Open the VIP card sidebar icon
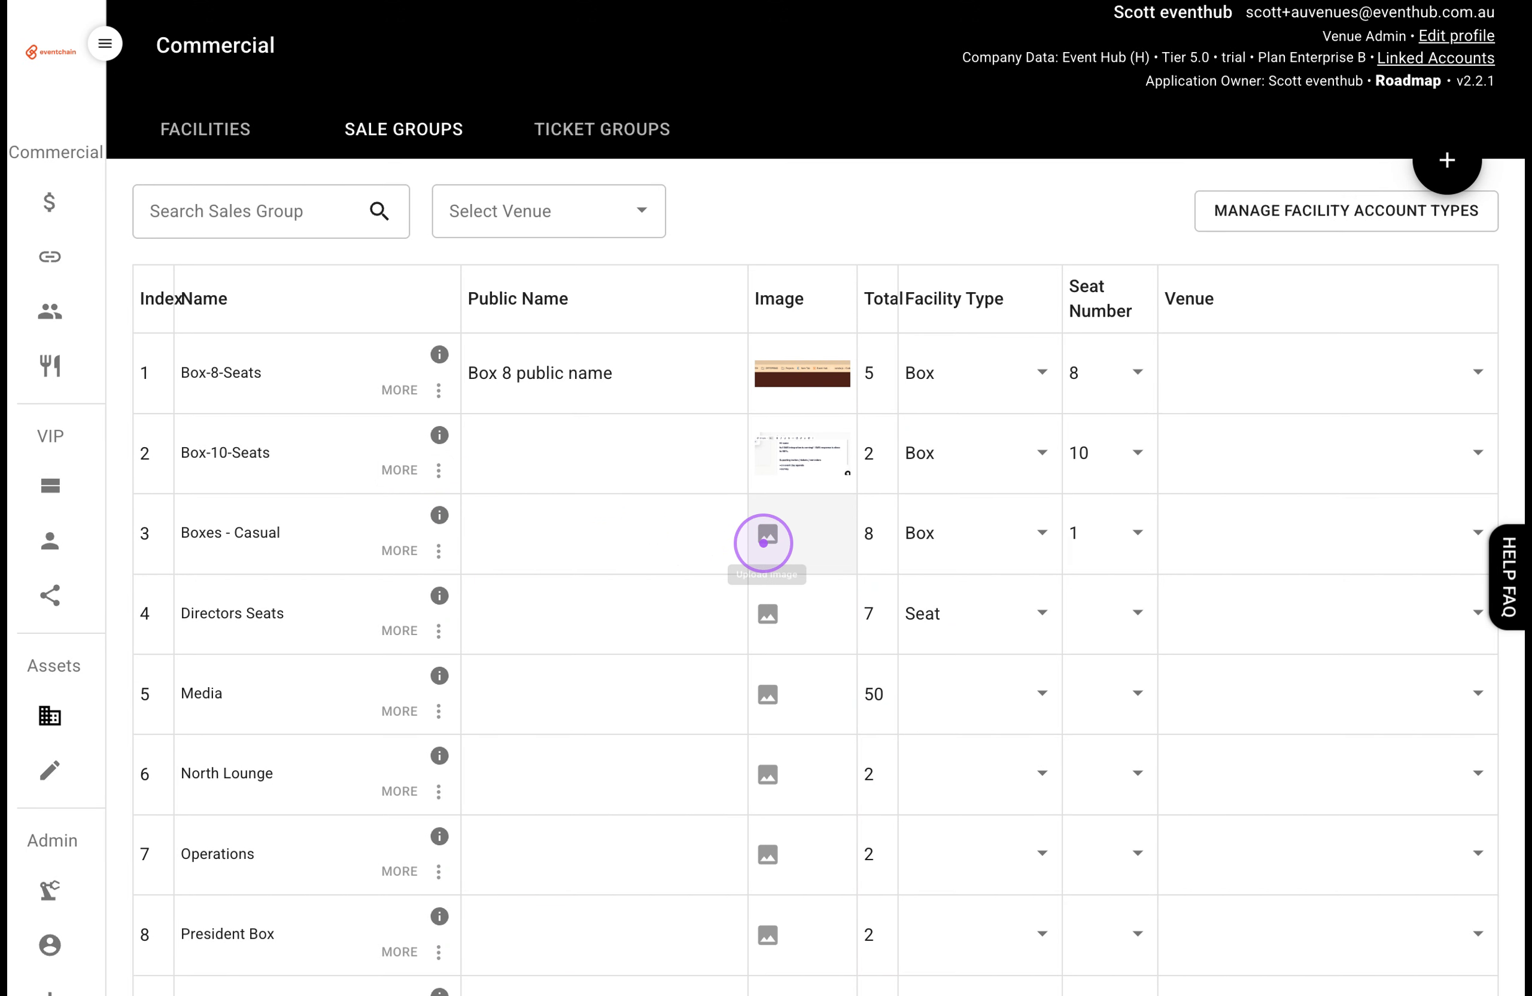 click(x=50, y=486)
